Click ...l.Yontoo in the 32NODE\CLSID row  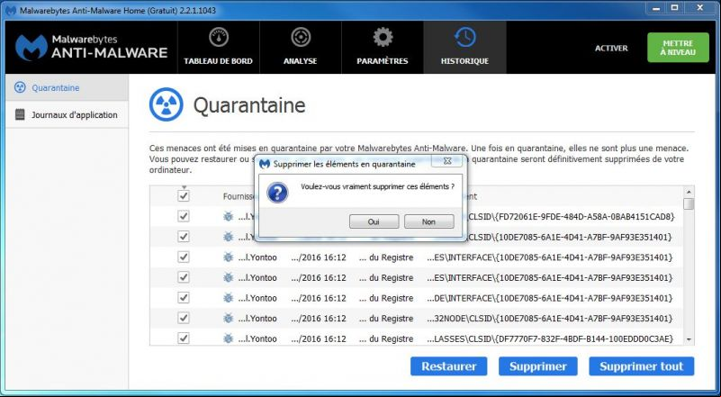257,319
